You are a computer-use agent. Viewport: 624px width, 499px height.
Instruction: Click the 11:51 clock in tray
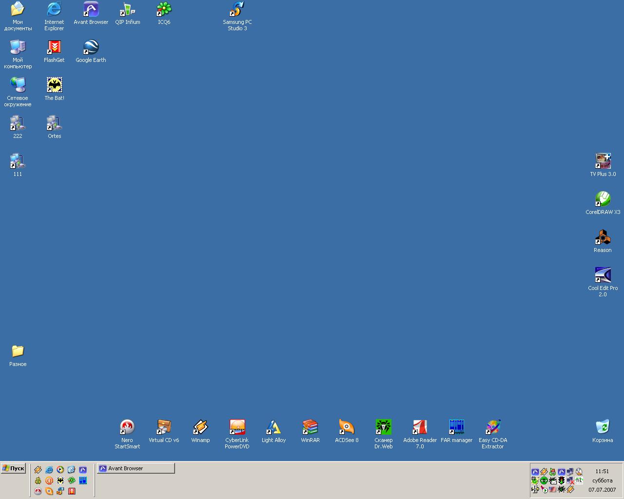(x=602, y=471)
